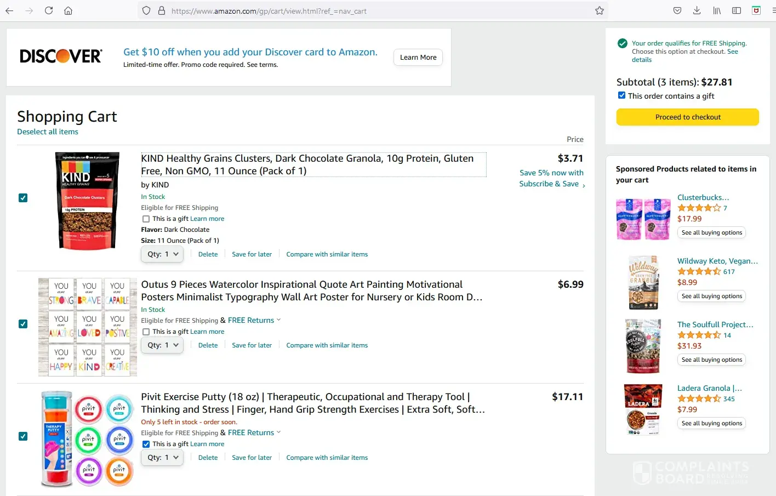Go to browser home page icon
Screen dimensions: 776x496
tap(68, 10)
